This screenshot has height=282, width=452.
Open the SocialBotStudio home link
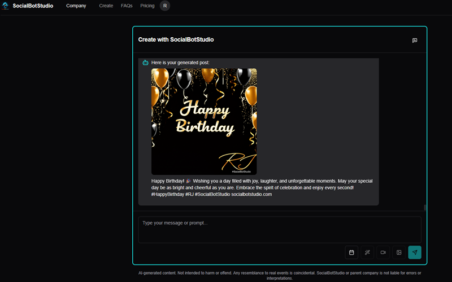(33, 6)
